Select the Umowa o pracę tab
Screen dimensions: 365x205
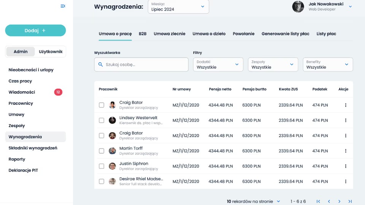point(115,34)
